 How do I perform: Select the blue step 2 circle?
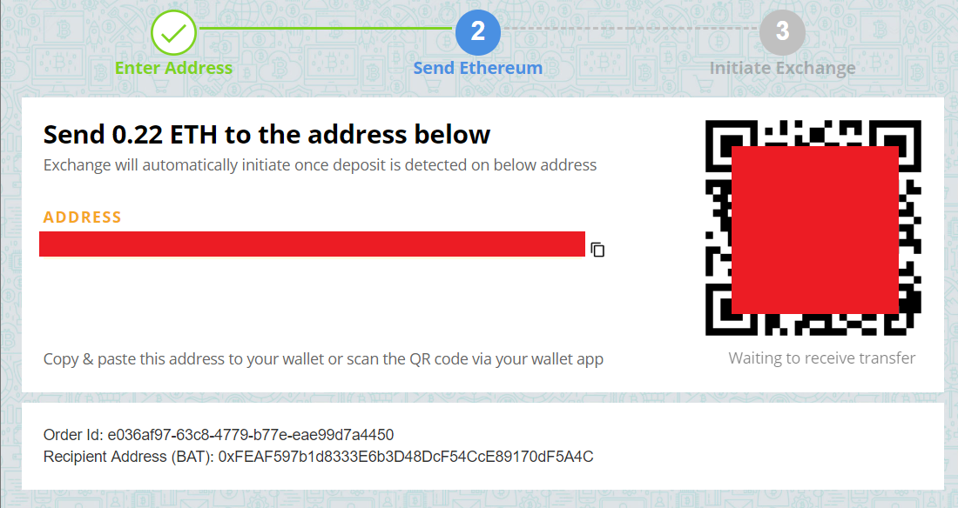pos(478,31)
